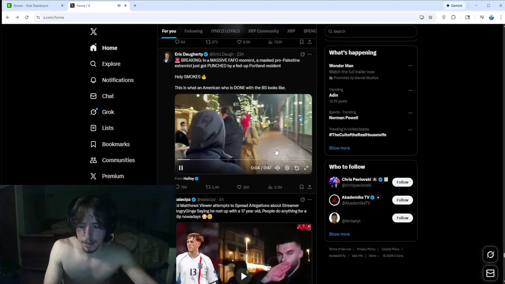
Task: Open the XRP timeline tab
Action: tap(291, 31)
